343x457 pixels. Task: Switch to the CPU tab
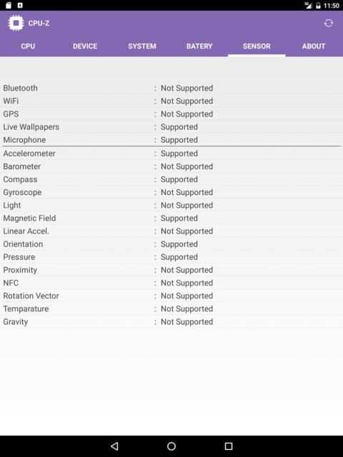pyautogui.click(x=28, y=46)
